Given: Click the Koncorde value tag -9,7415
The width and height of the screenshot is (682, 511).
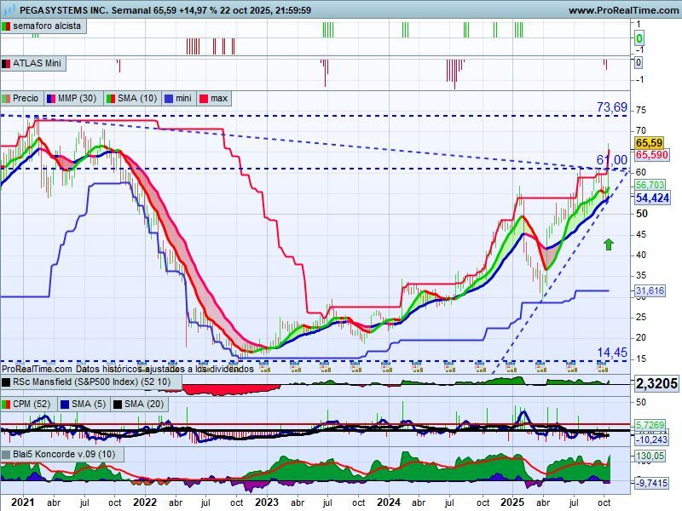Looking at the screenshot, I should [x=651, y=483].
